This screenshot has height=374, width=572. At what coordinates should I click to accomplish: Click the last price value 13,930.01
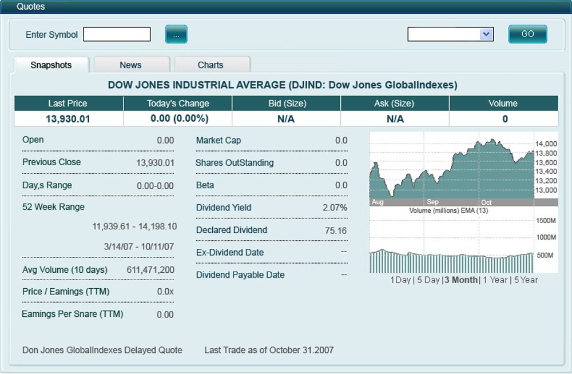(68, 119)
